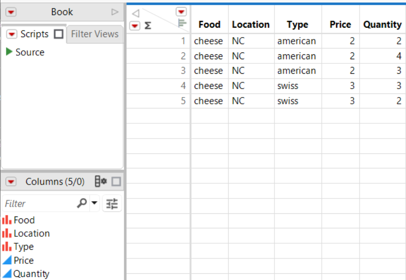Open the advanced column filter sliders icon
Viewport: 406px width, 280px height.
tap(112, 203)
